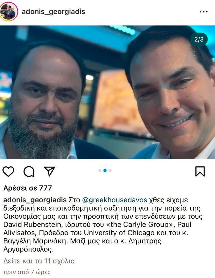
Task: Expand "Δείτε και τα 11 σχόλια" comments
Action: [x=39, y=261]
